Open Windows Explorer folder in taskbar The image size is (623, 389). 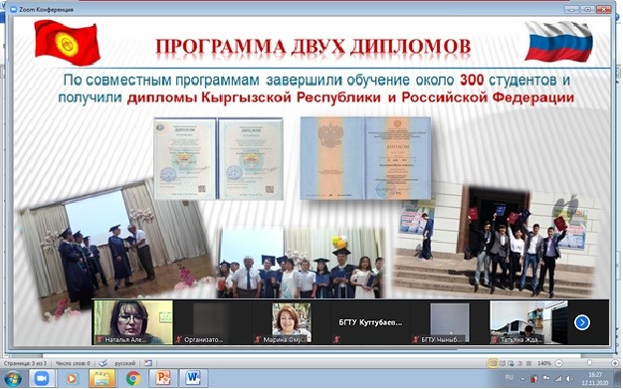102,378
